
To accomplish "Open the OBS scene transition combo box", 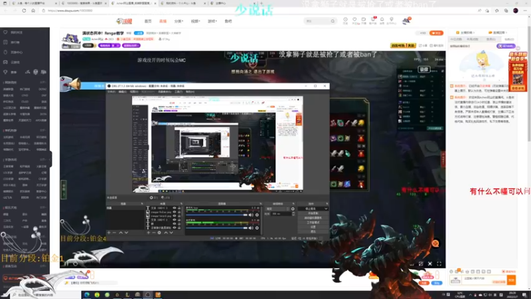I will pyautogui.click(x=277, y=209).
